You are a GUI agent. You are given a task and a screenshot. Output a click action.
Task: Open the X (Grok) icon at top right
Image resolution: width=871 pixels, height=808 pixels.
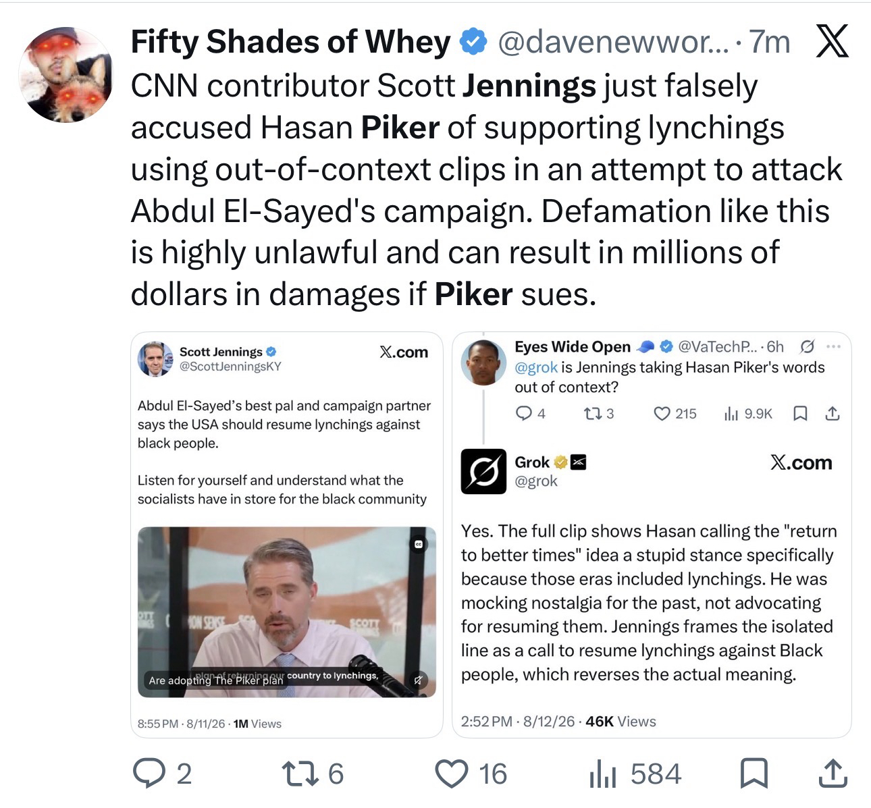click(831, 41)
